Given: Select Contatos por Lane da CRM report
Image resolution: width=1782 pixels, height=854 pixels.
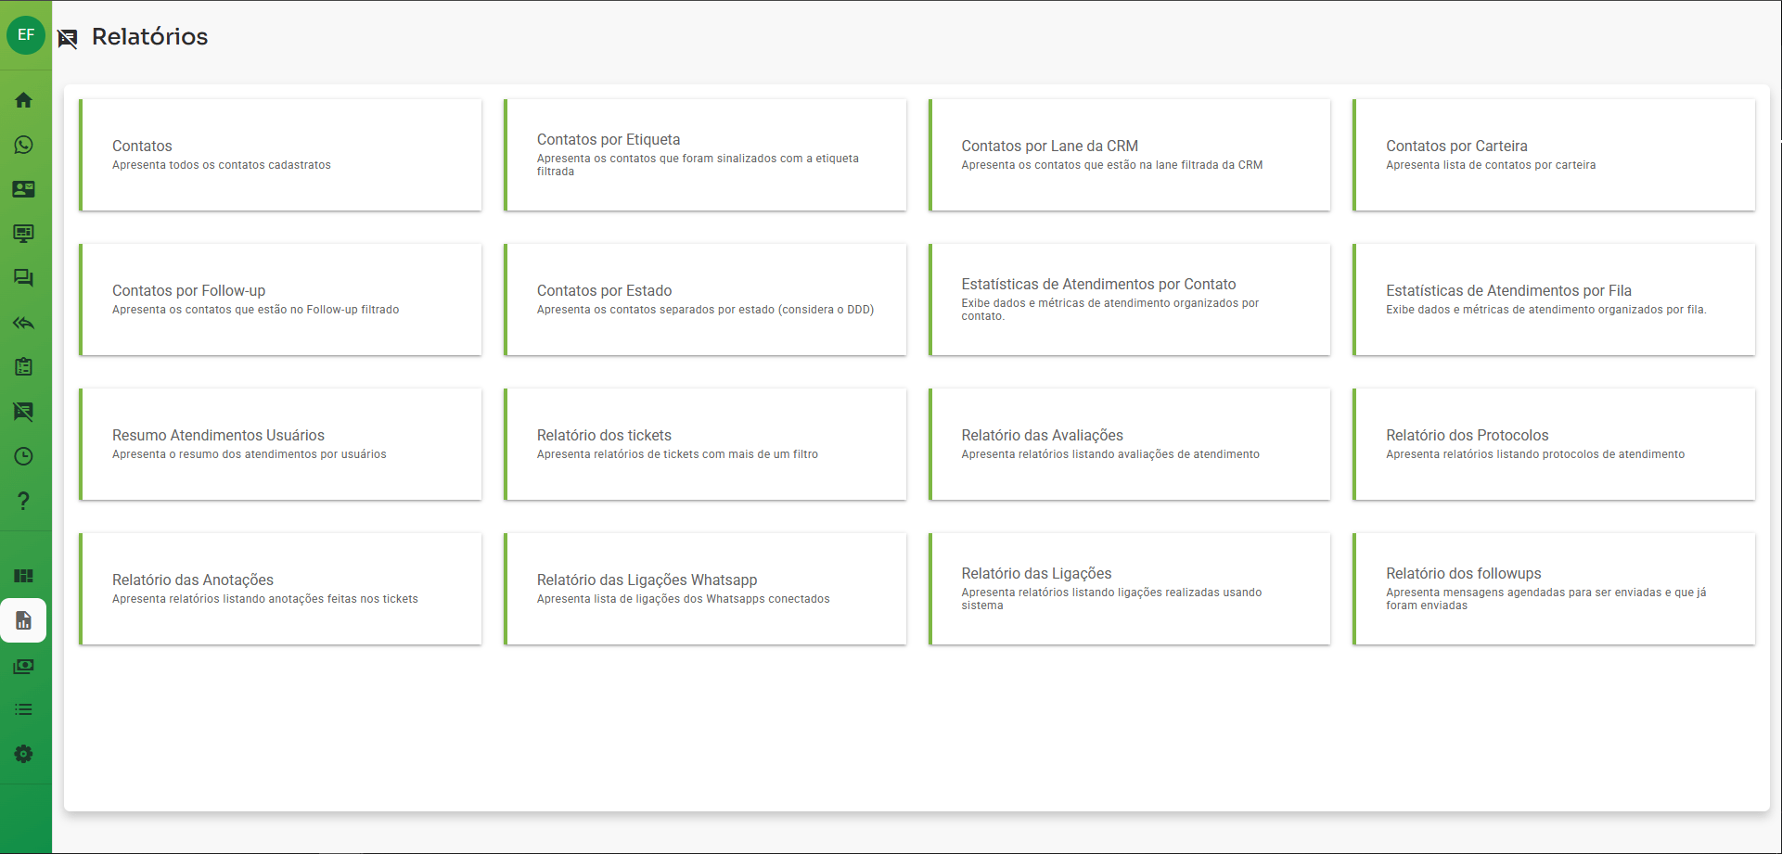Looking at the screenshot, I should coord(1129,155).
